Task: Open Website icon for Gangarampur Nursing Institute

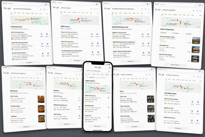Action: (x=92, y=34)
